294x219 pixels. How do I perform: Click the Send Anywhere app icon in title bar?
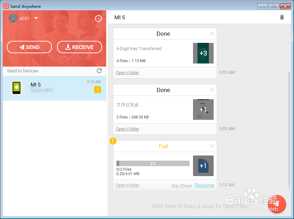pos(6,6)
